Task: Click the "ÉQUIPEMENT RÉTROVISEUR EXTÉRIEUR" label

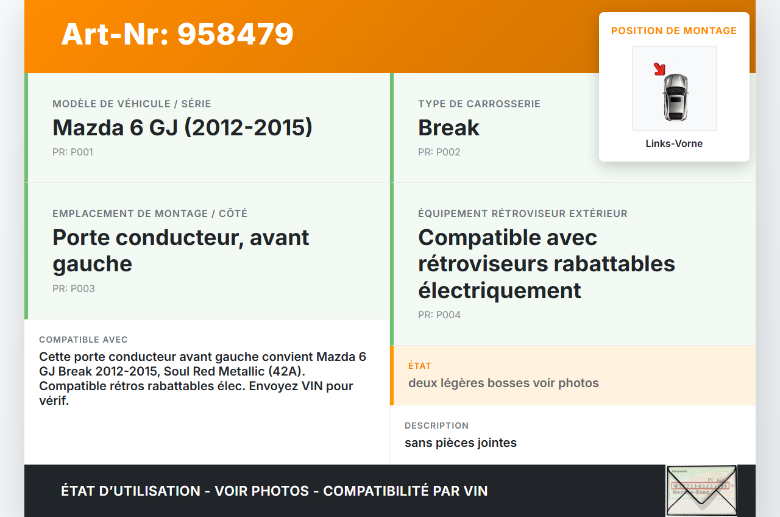Action: tap(523, 214)
